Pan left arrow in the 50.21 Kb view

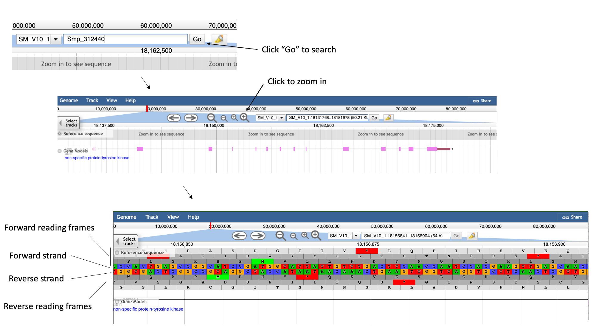pos(174,118)
